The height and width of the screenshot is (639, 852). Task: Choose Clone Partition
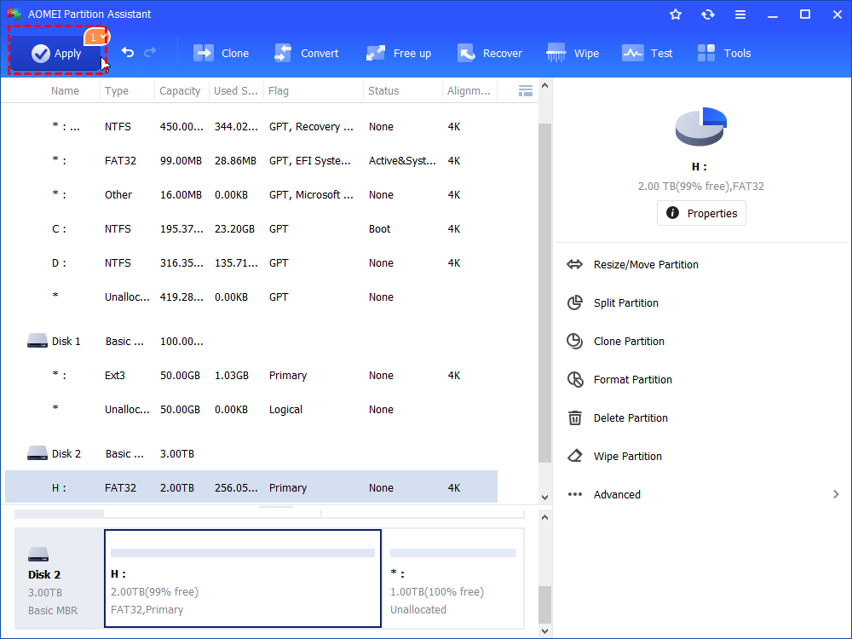630,342
